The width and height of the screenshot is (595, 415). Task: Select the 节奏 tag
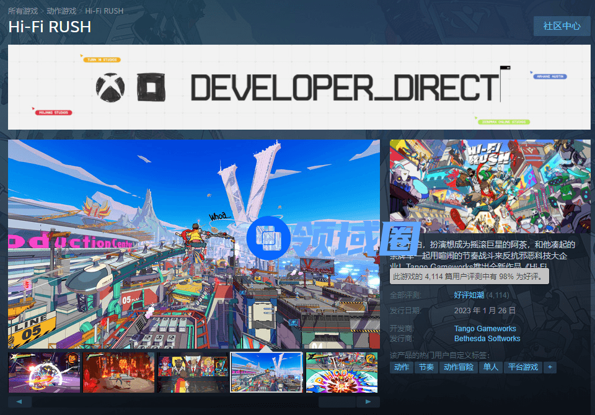[x=426, y=367]
